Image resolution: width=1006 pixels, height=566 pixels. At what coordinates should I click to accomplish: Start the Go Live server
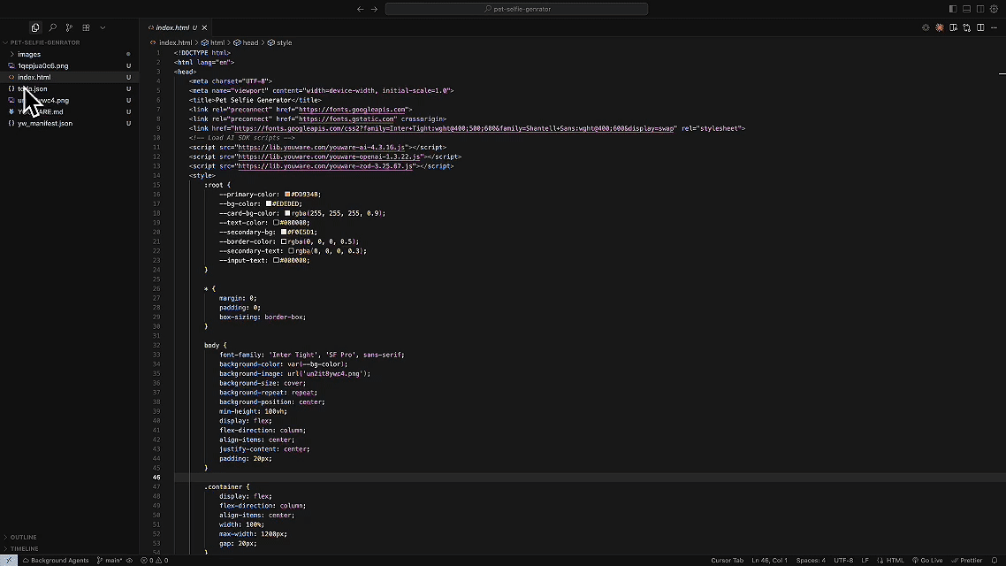927,560
